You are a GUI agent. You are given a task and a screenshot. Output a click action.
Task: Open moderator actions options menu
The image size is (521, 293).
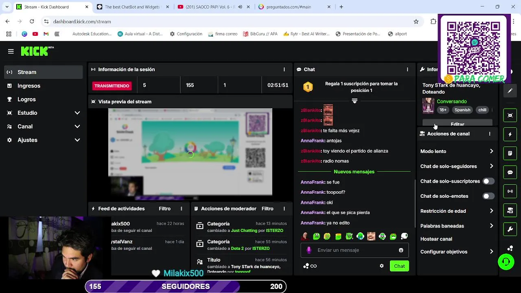pyautogui.click(x=284, y=209)
